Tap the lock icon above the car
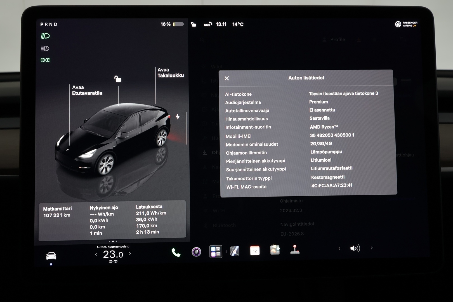453x302 pixels. pyautogui.click(x=118, y=79)
